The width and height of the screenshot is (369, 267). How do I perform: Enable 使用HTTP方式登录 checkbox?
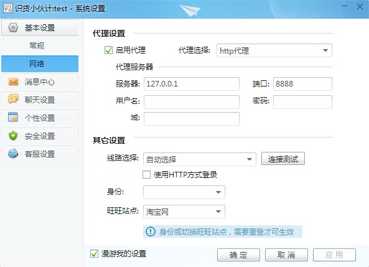pos(146,175)
